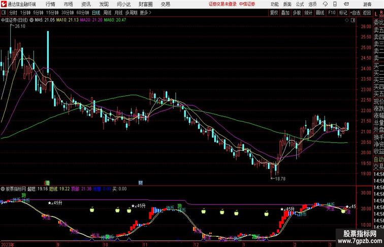Toggle the left panel icon beside 分时
The width and height of the screenshot is (384, 247).
4,13
